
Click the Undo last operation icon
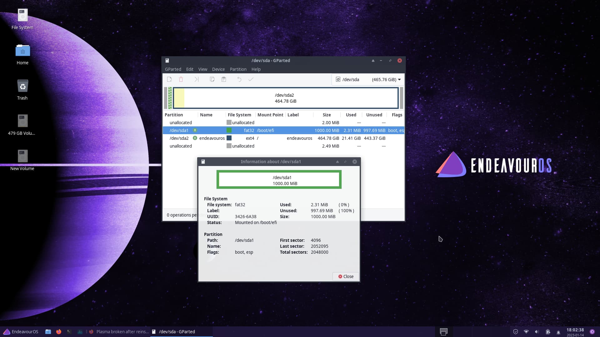click(x=239, y=79)
